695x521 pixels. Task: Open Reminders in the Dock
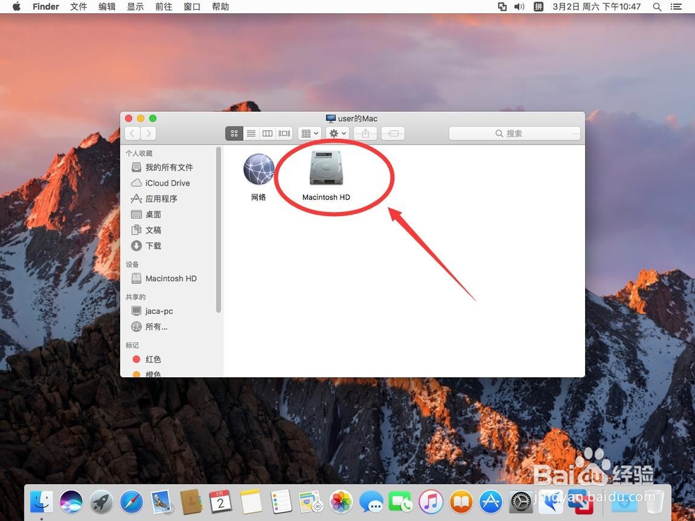point(281,502)
